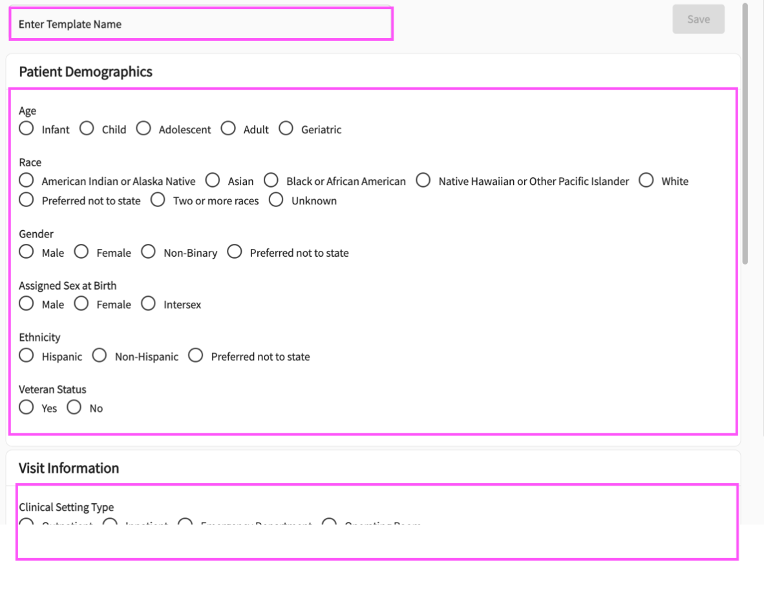Select Yes for Veteran Status

tap(27, 407)
